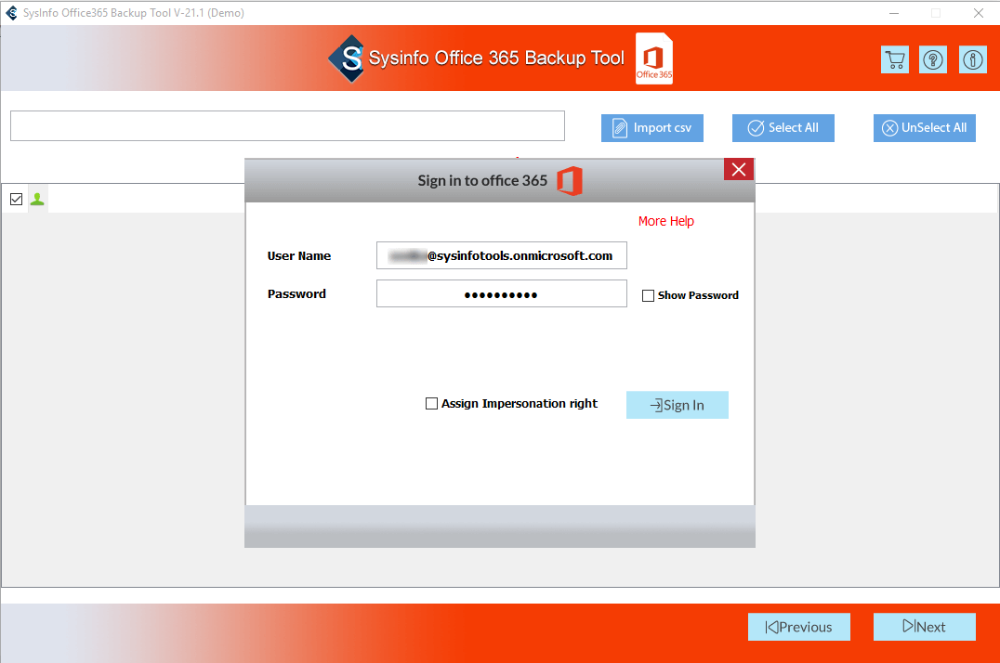Proceed with the Next button

coord(925,627)
